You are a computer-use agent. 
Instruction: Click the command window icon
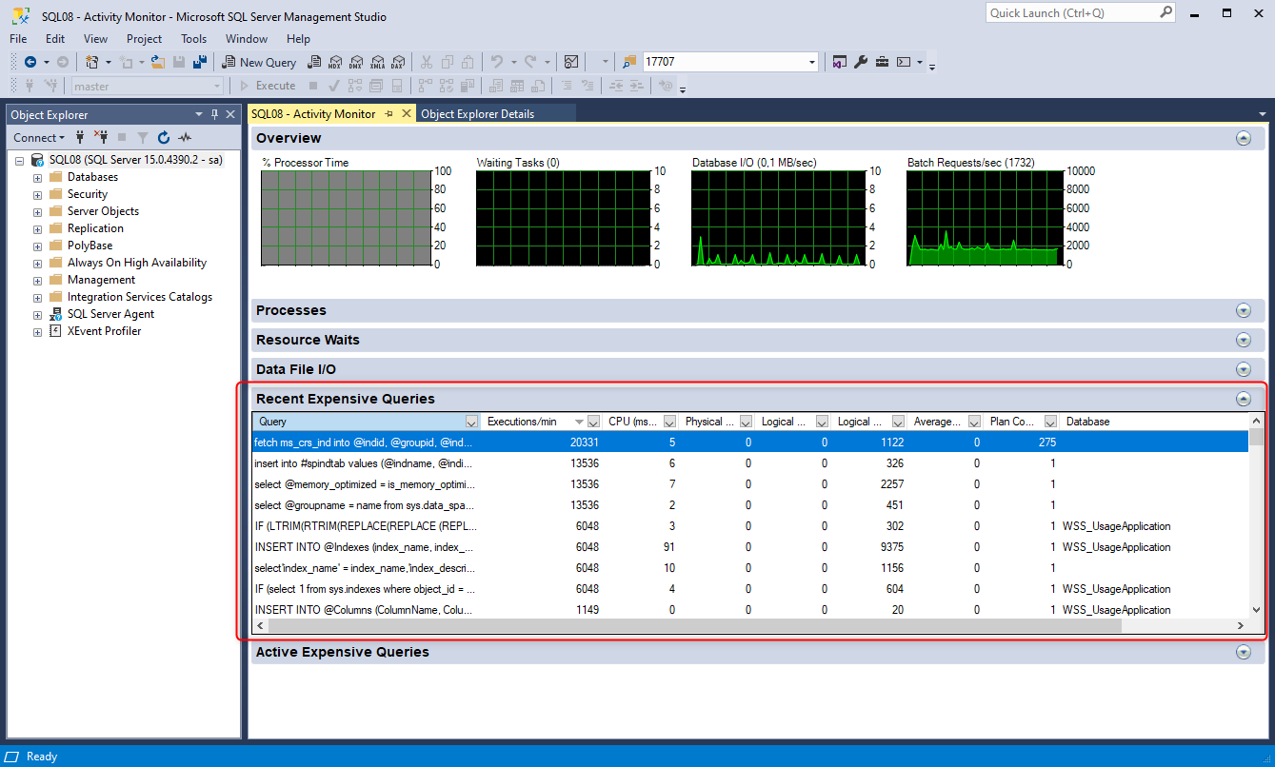pyautogui.click(x=904, y=62)
